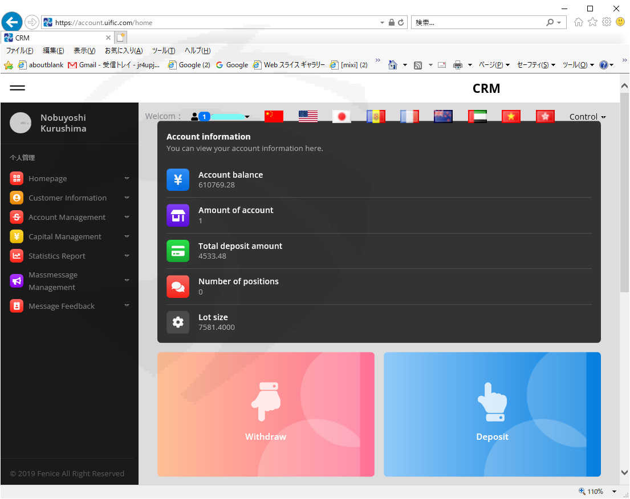The width and height of the screenshot is (630, 499).
Task: Expand the Homepage sidebar item
Action: (70, 178)
